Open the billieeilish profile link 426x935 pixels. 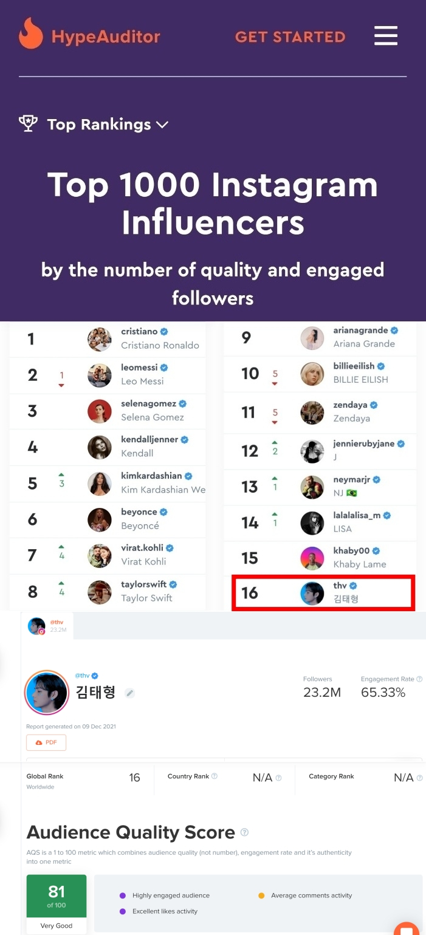[x=354, y=366]
